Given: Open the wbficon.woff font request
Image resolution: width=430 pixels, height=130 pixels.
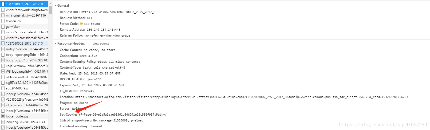Looking at the screenshot, I should (24, 77).
